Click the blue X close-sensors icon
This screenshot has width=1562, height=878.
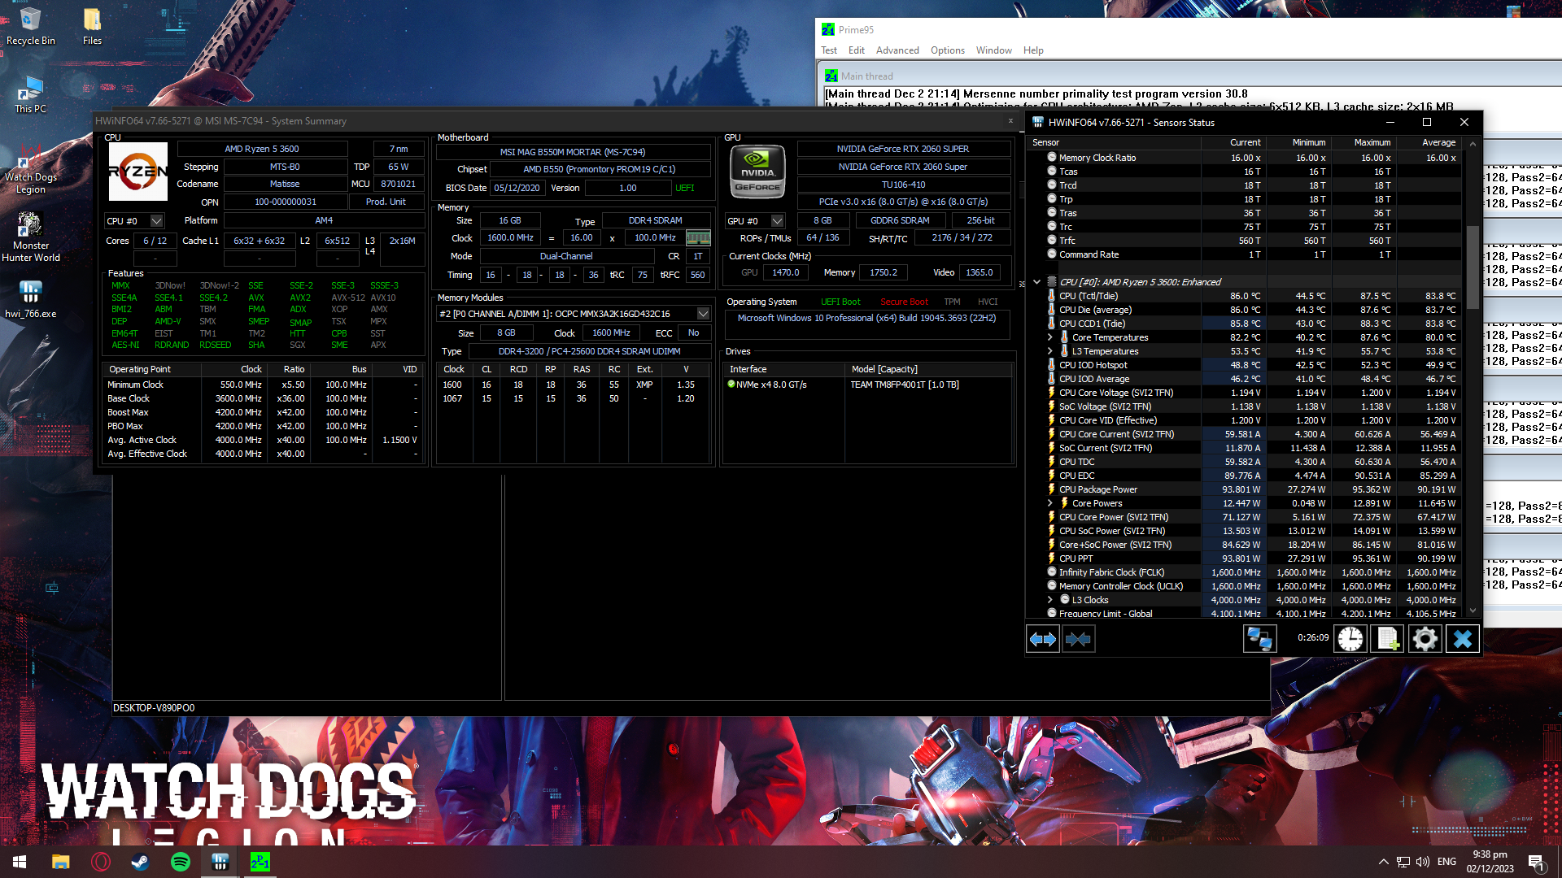coord(1462,640)
